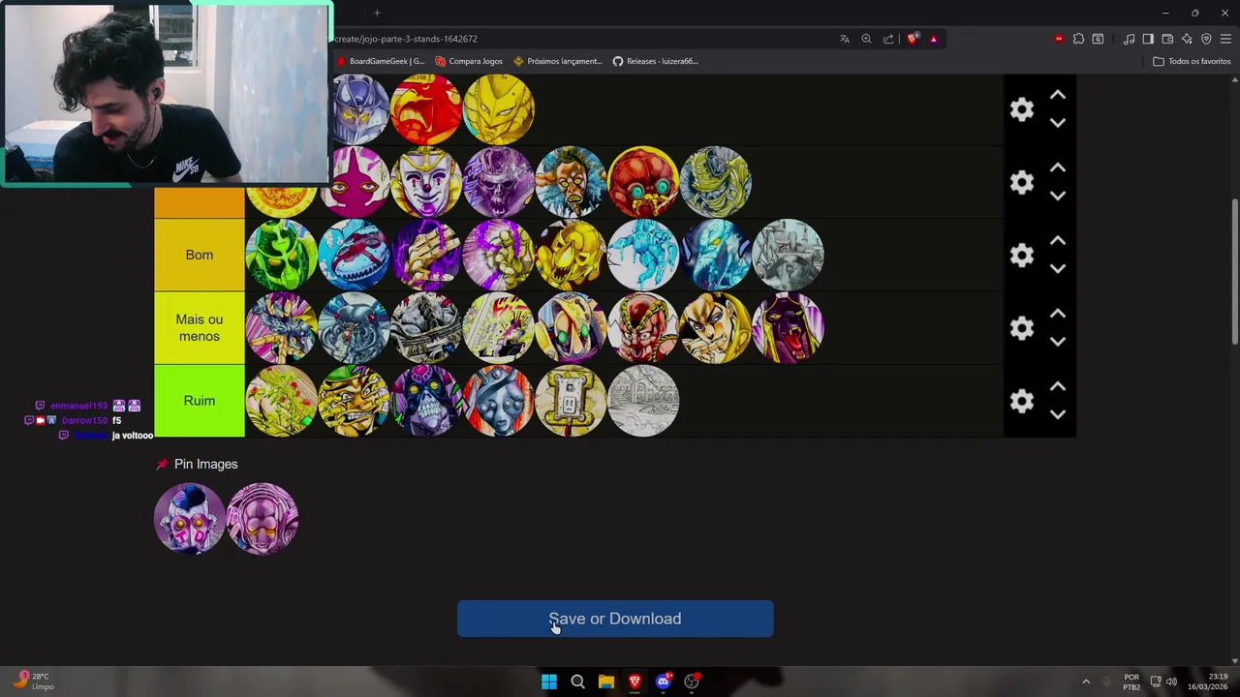The width and height of the screenshot is (1240, 697).
Task: Select the red round stand in second row
Action: [643, 182]
